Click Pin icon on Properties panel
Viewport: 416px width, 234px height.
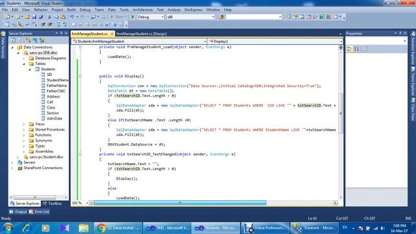click(400, 33)
